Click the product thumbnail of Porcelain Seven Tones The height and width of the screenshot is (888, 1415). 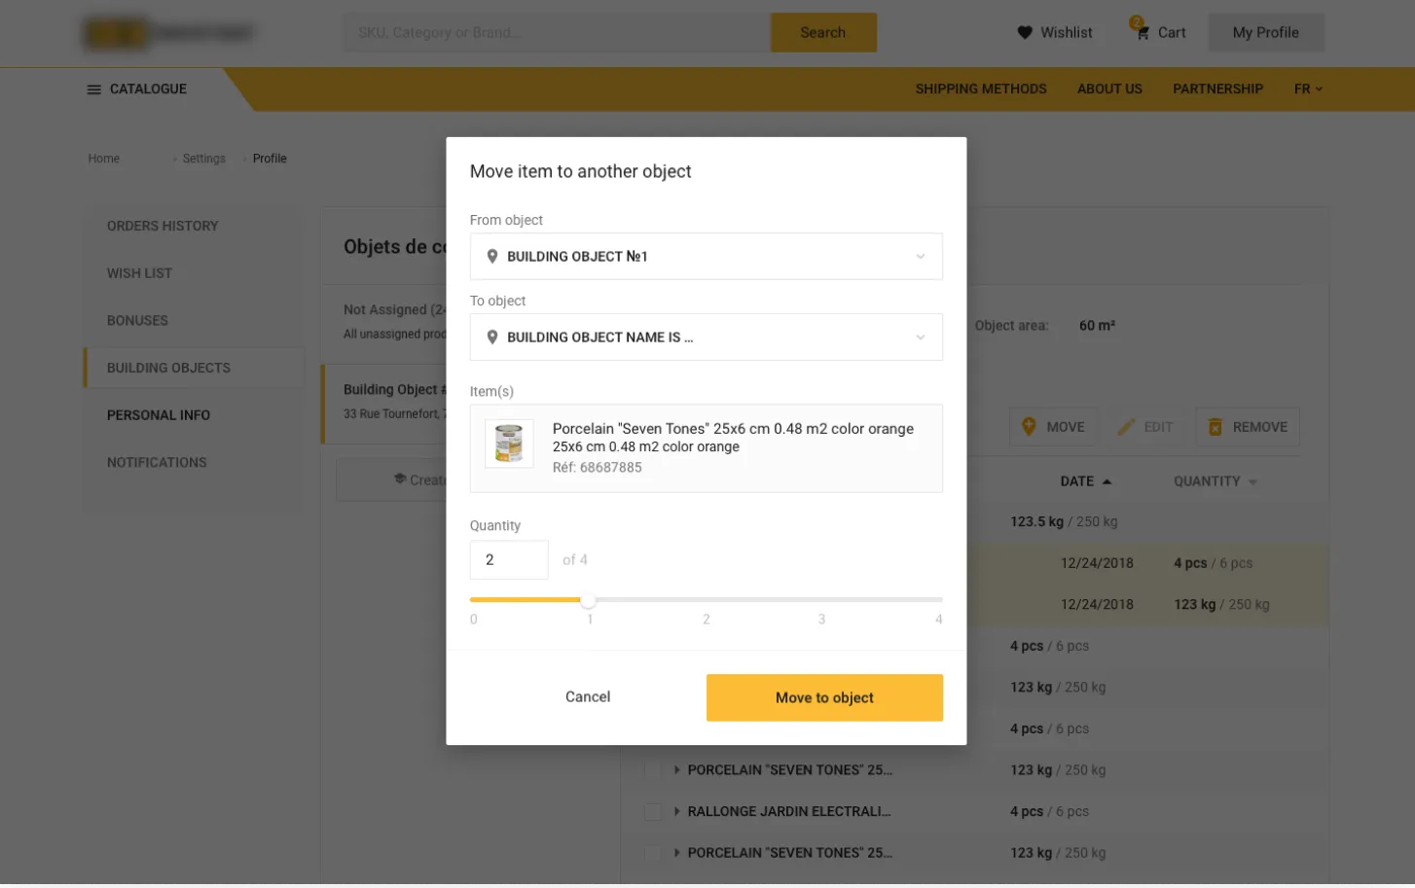coord(509,444)
